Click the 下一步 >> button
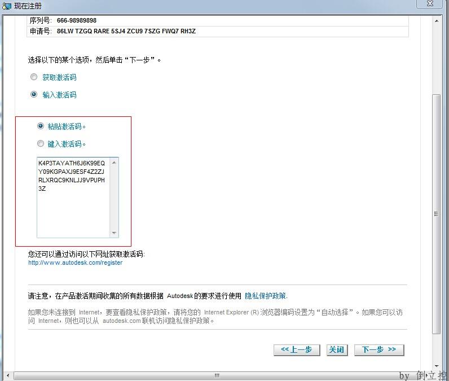 coord(379,350)
